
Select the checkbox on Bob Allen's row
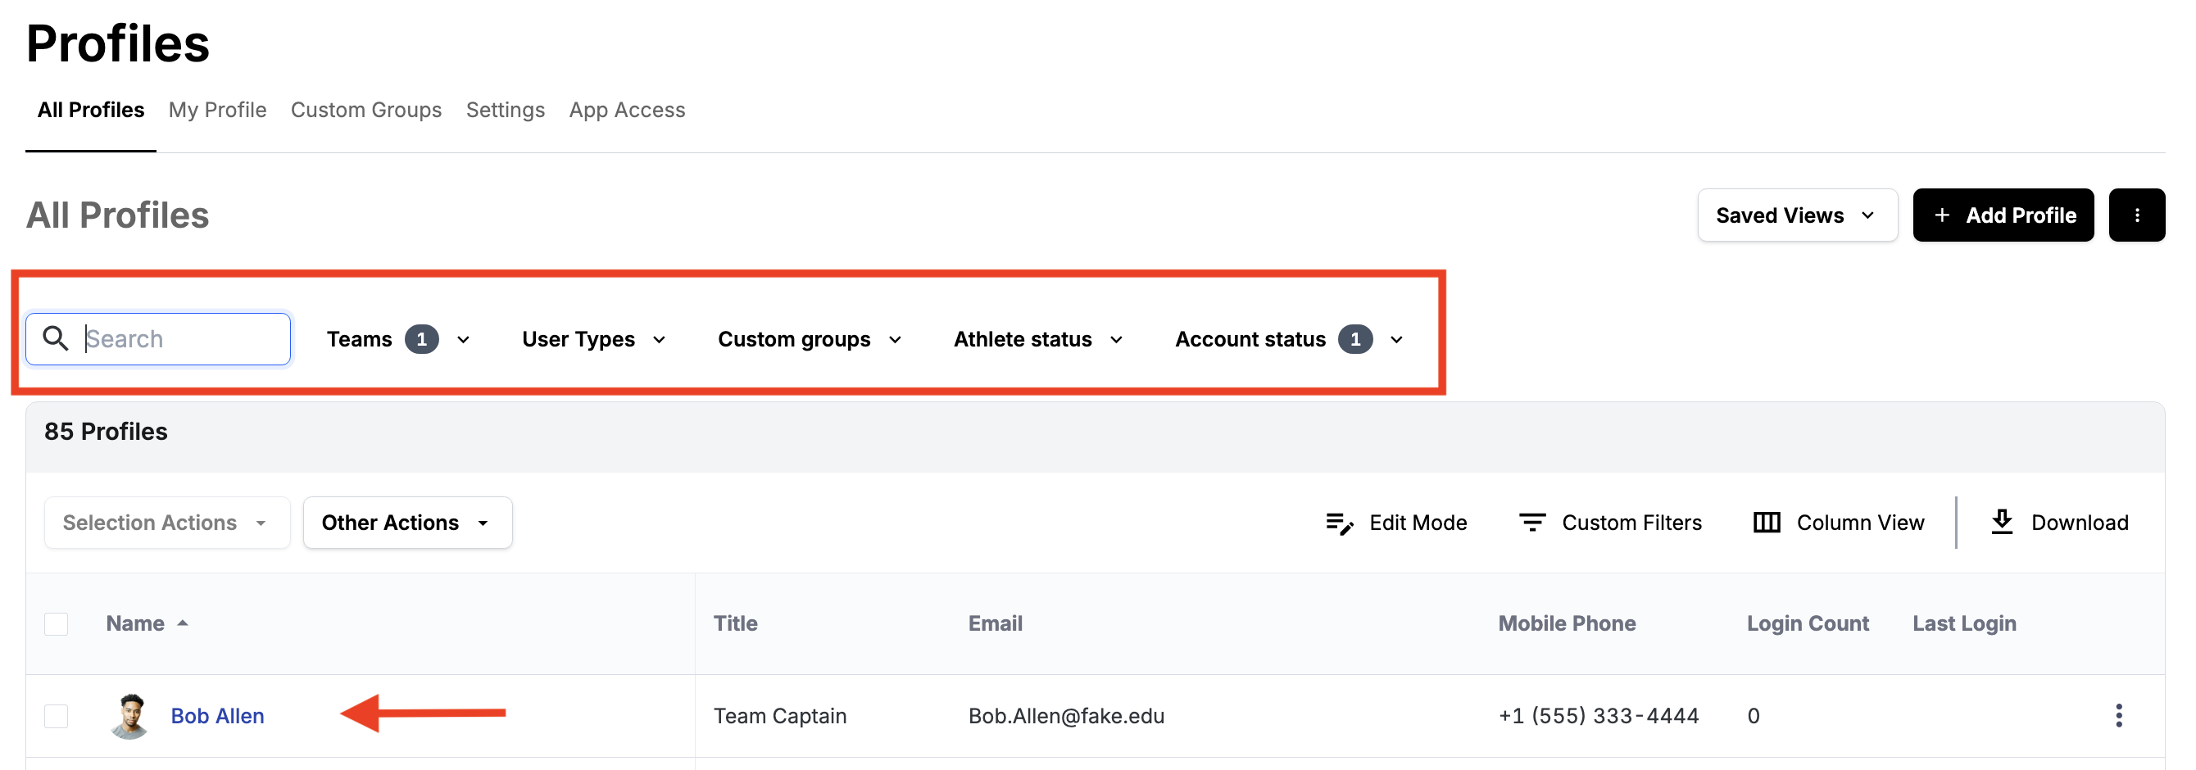57,715
